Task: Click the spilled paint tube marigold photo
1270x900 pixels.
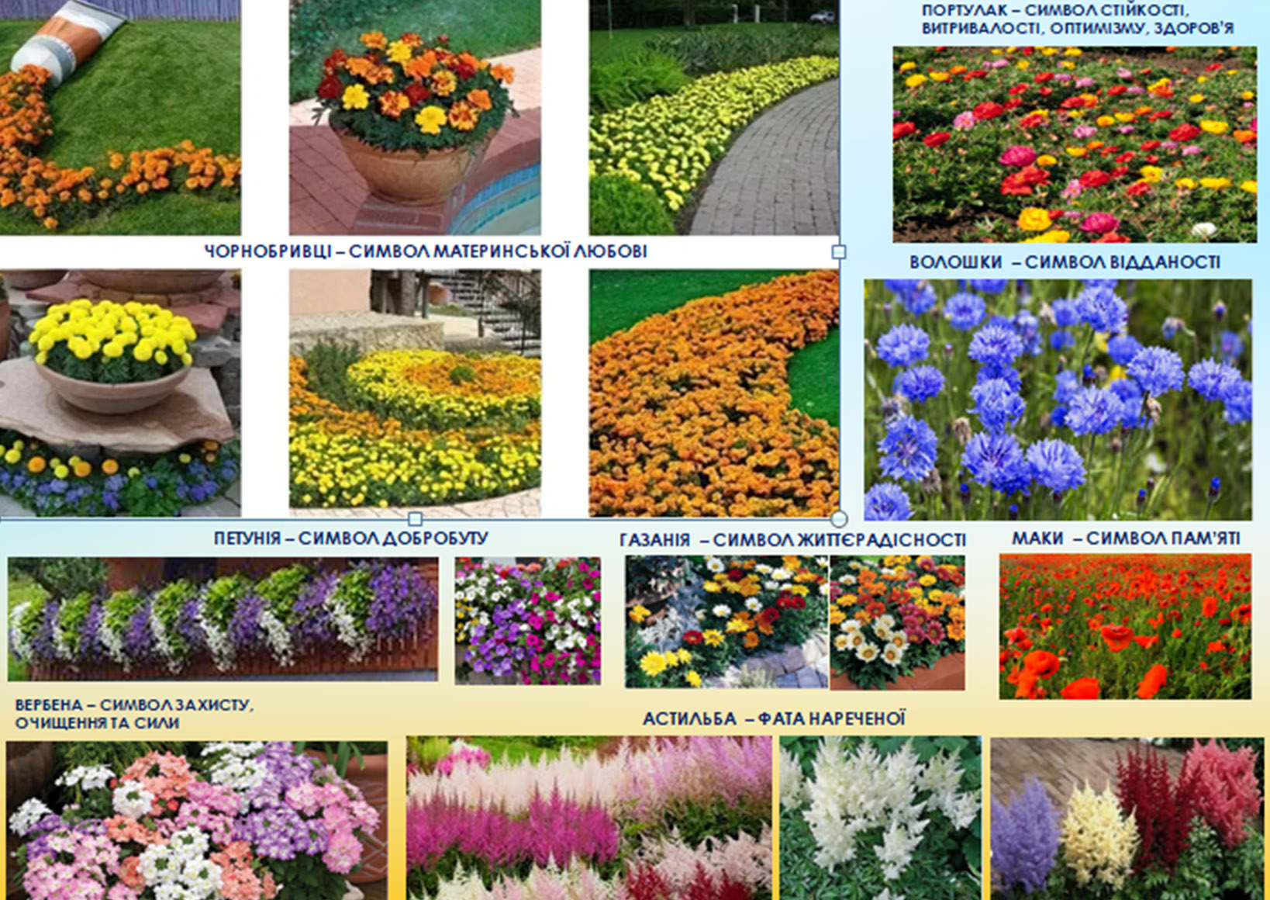Action: pos(120,117)
